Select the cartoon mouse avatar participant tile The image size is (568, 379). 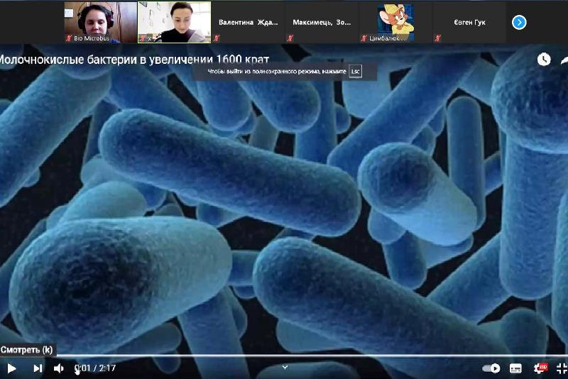(395, 23)
